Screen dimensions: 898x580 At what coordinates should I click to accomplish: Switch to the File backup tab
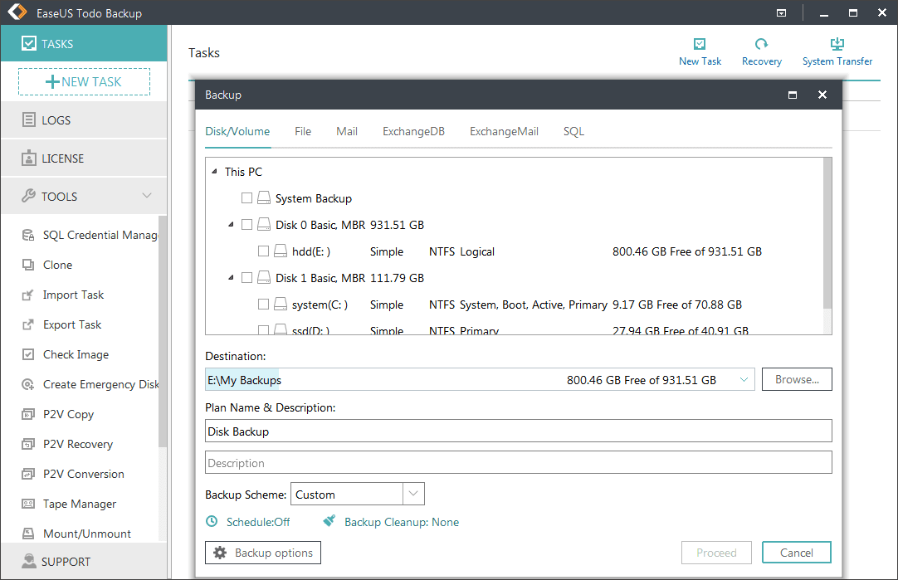click(302, 131)
